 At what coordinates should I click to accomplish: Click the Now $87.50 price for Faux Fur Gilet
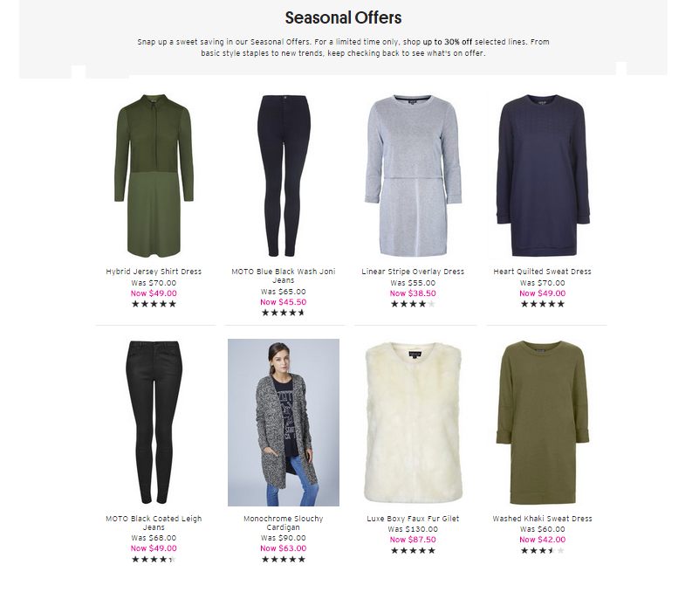[413, 540]
